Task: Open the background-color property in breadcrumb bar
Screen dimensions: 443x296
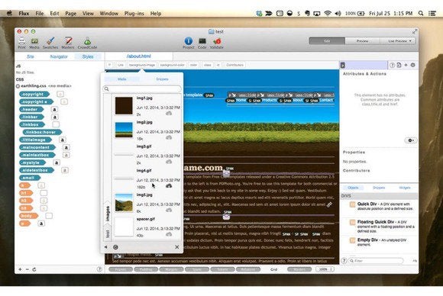Action: pyautogui.click(x=173, y=65)
